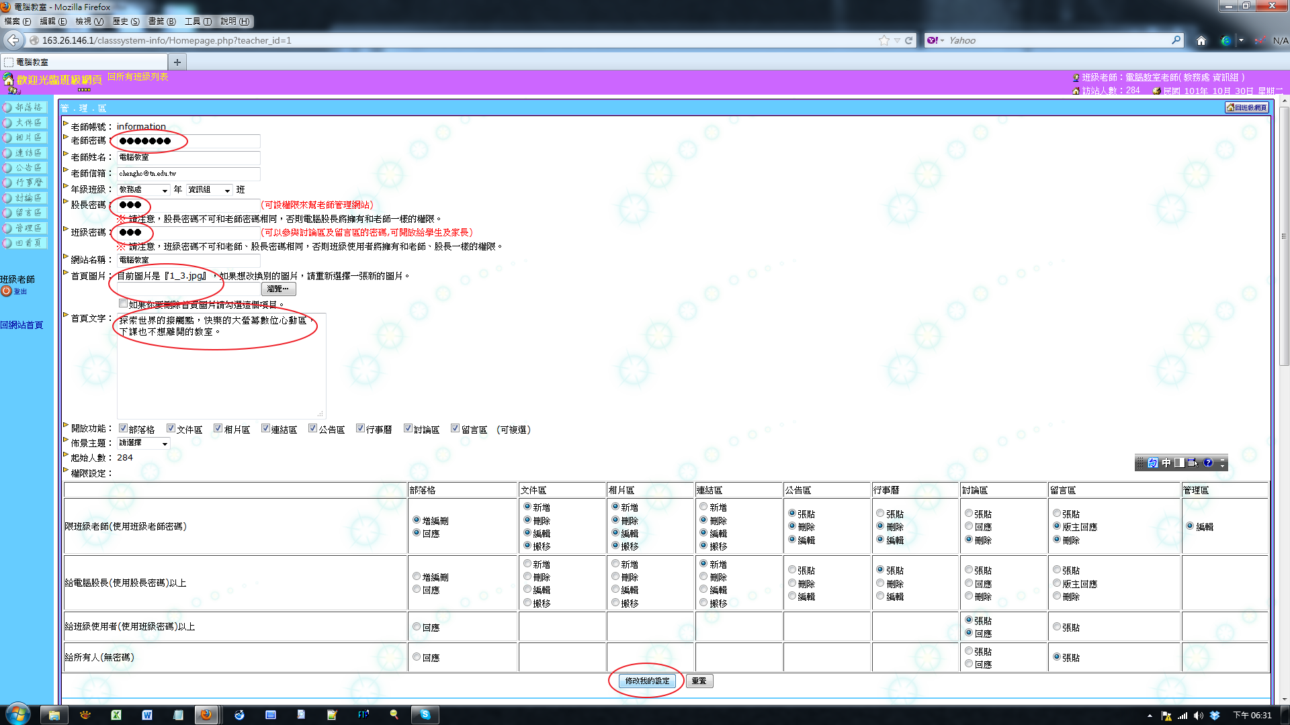Open Excel from the taskbar

pos(116,715)
